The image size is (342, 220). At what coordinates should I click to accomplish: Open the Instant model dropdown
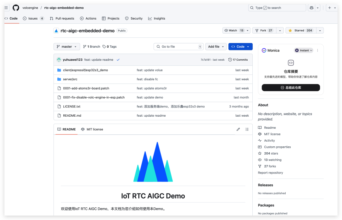(x=304, y=50)
